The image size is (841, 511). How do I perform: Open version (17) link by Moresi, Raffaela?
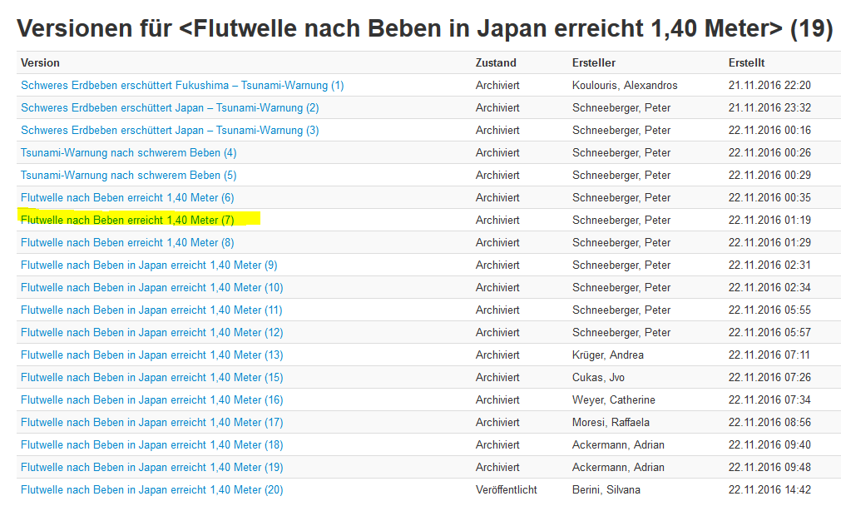pos(152,423)
